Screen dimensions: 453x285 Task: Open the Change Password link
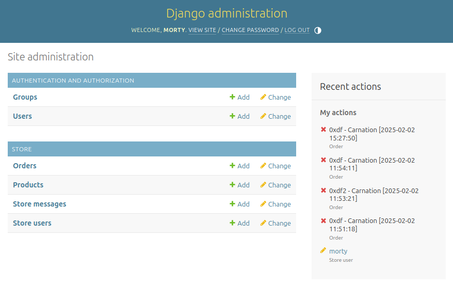(x=250, y=30)
